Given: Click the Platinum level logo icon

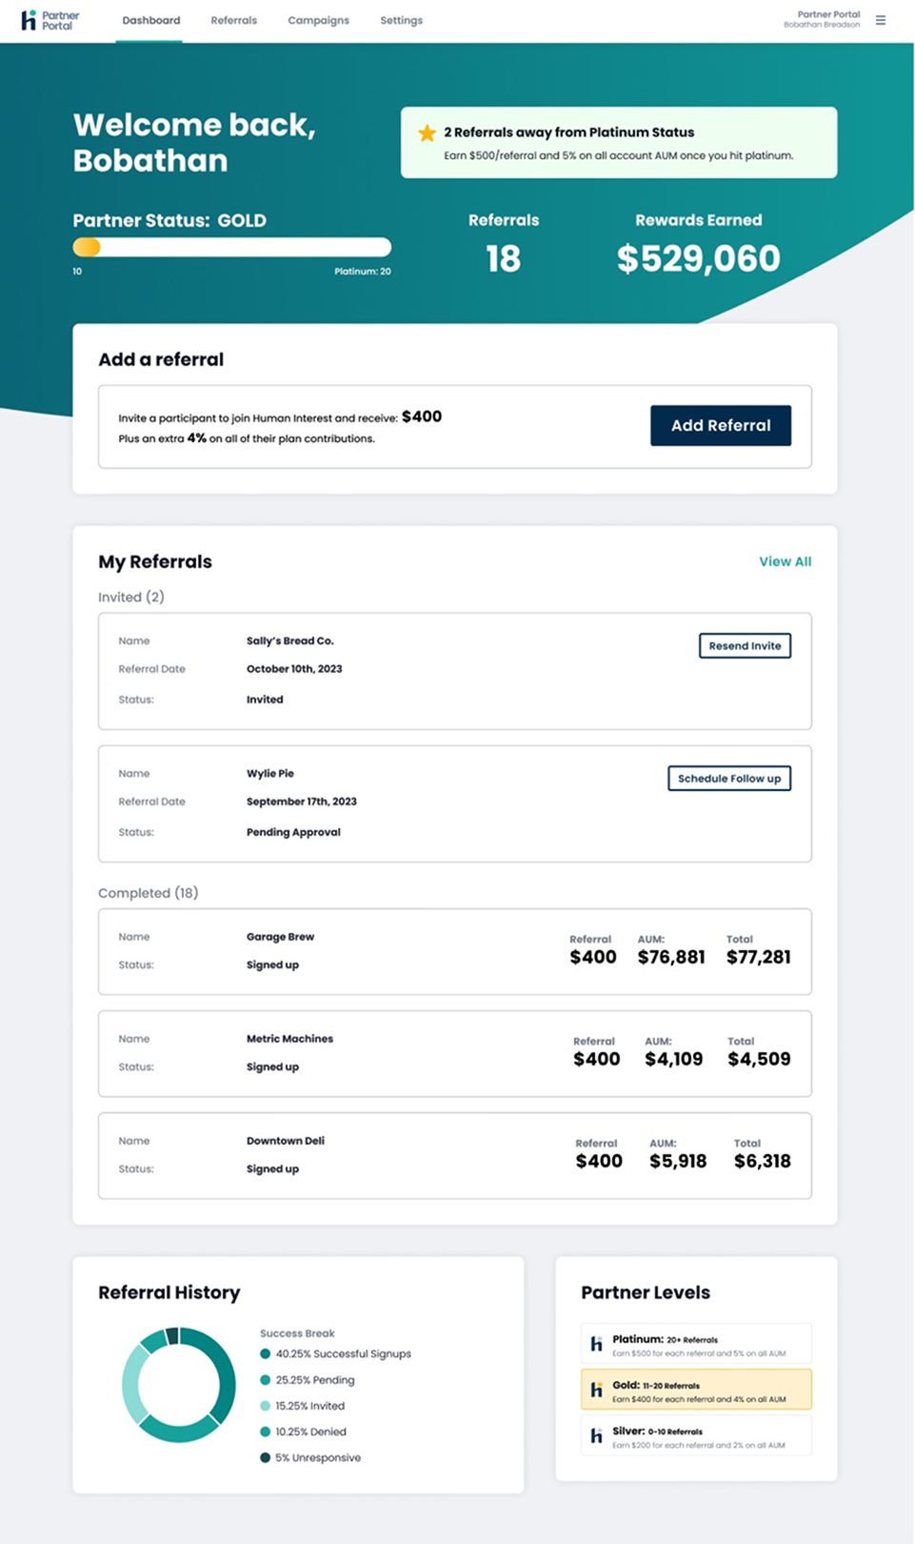Looking at the screenshot, I should [x=596, y=1344].
